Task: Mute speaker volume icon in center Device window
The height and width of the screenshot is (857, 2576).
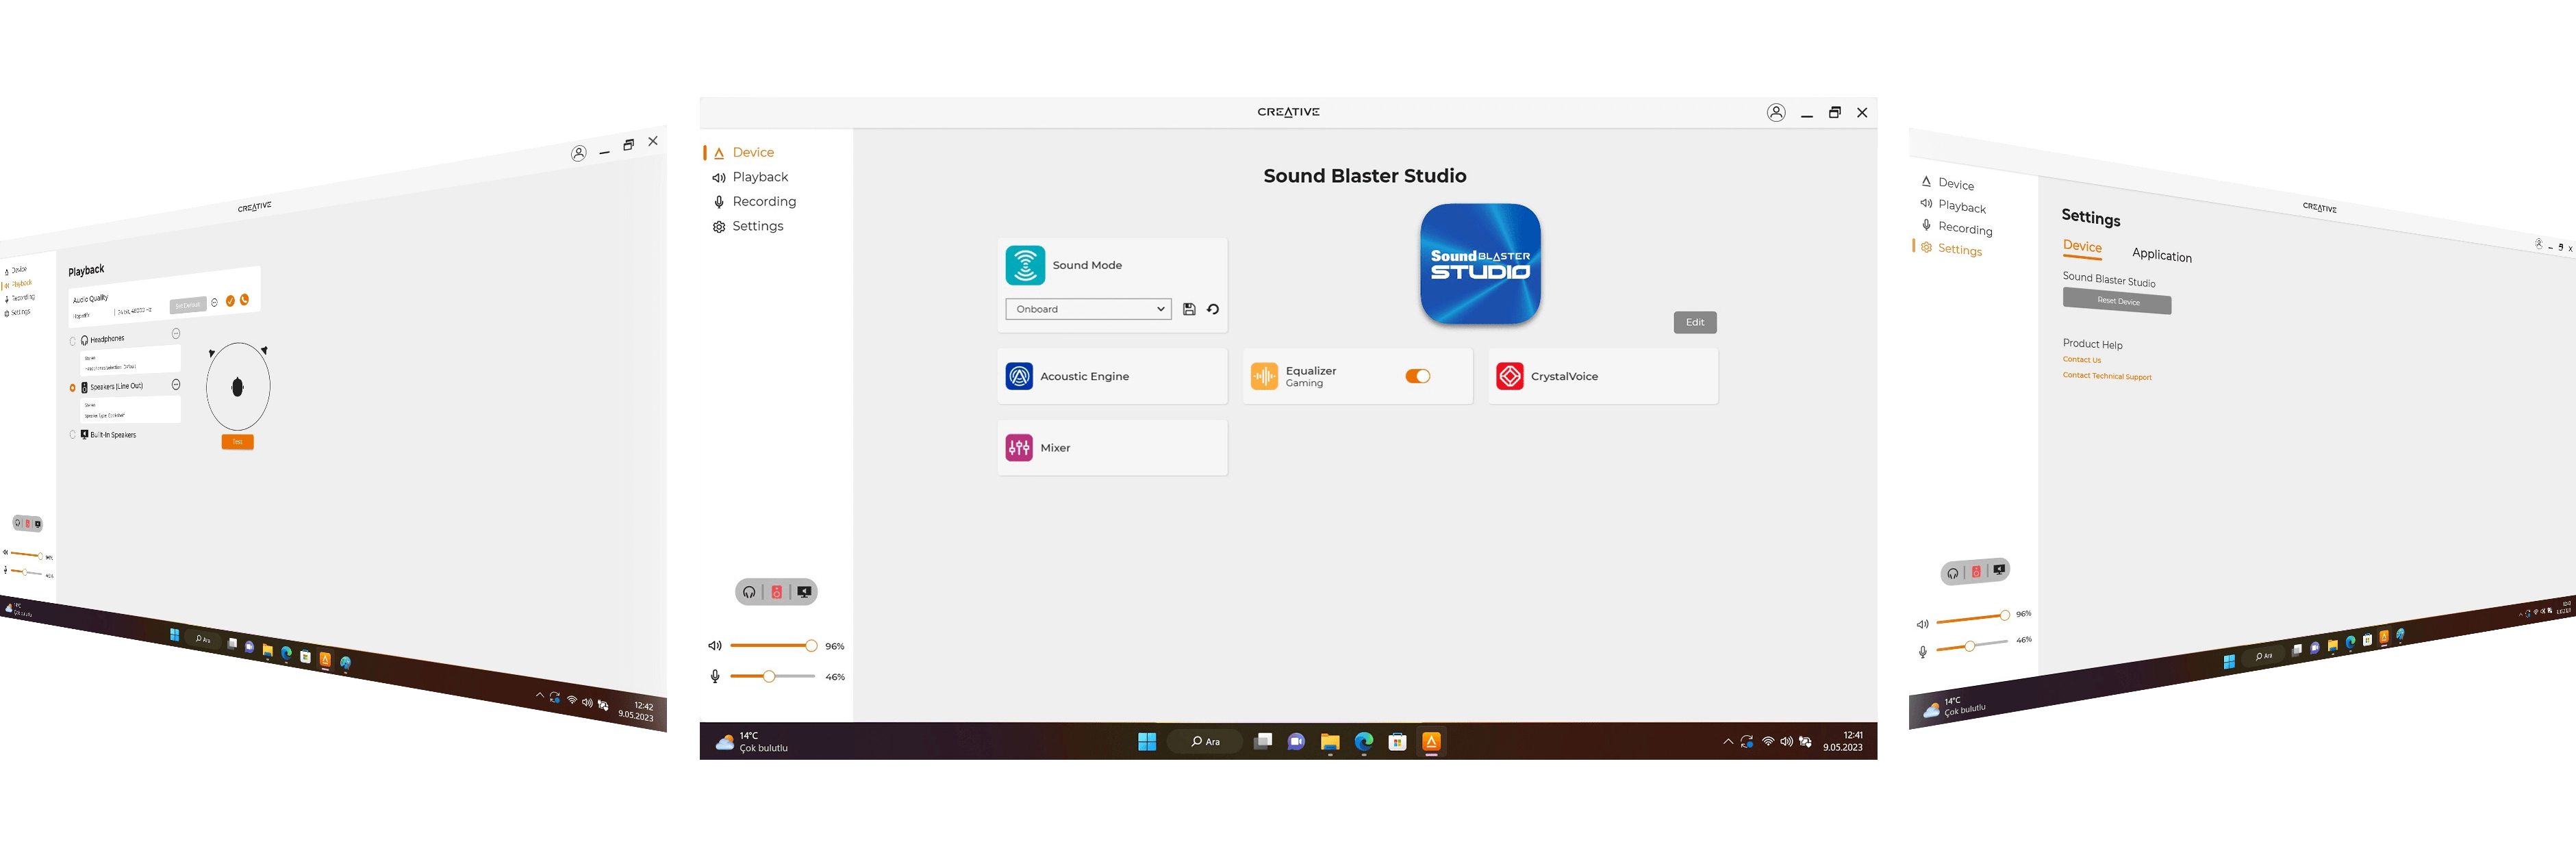Action: pos(715,646)
